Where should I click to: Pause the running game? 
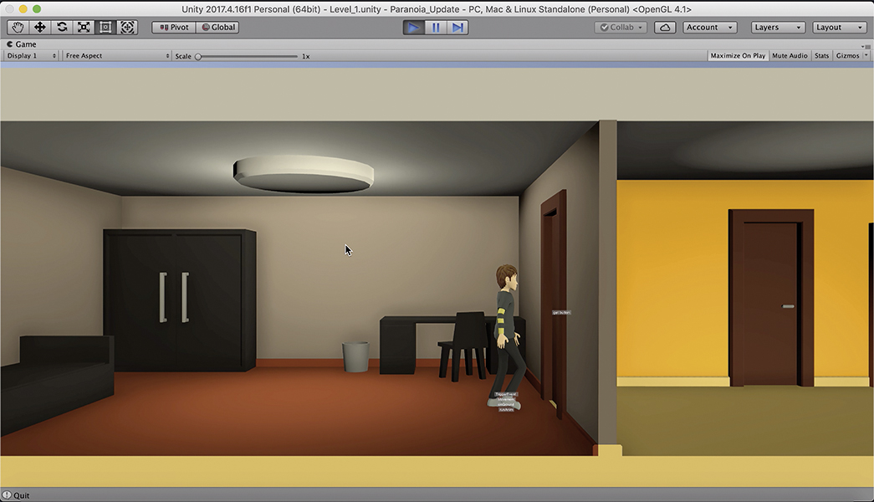(x=436, y=28)
